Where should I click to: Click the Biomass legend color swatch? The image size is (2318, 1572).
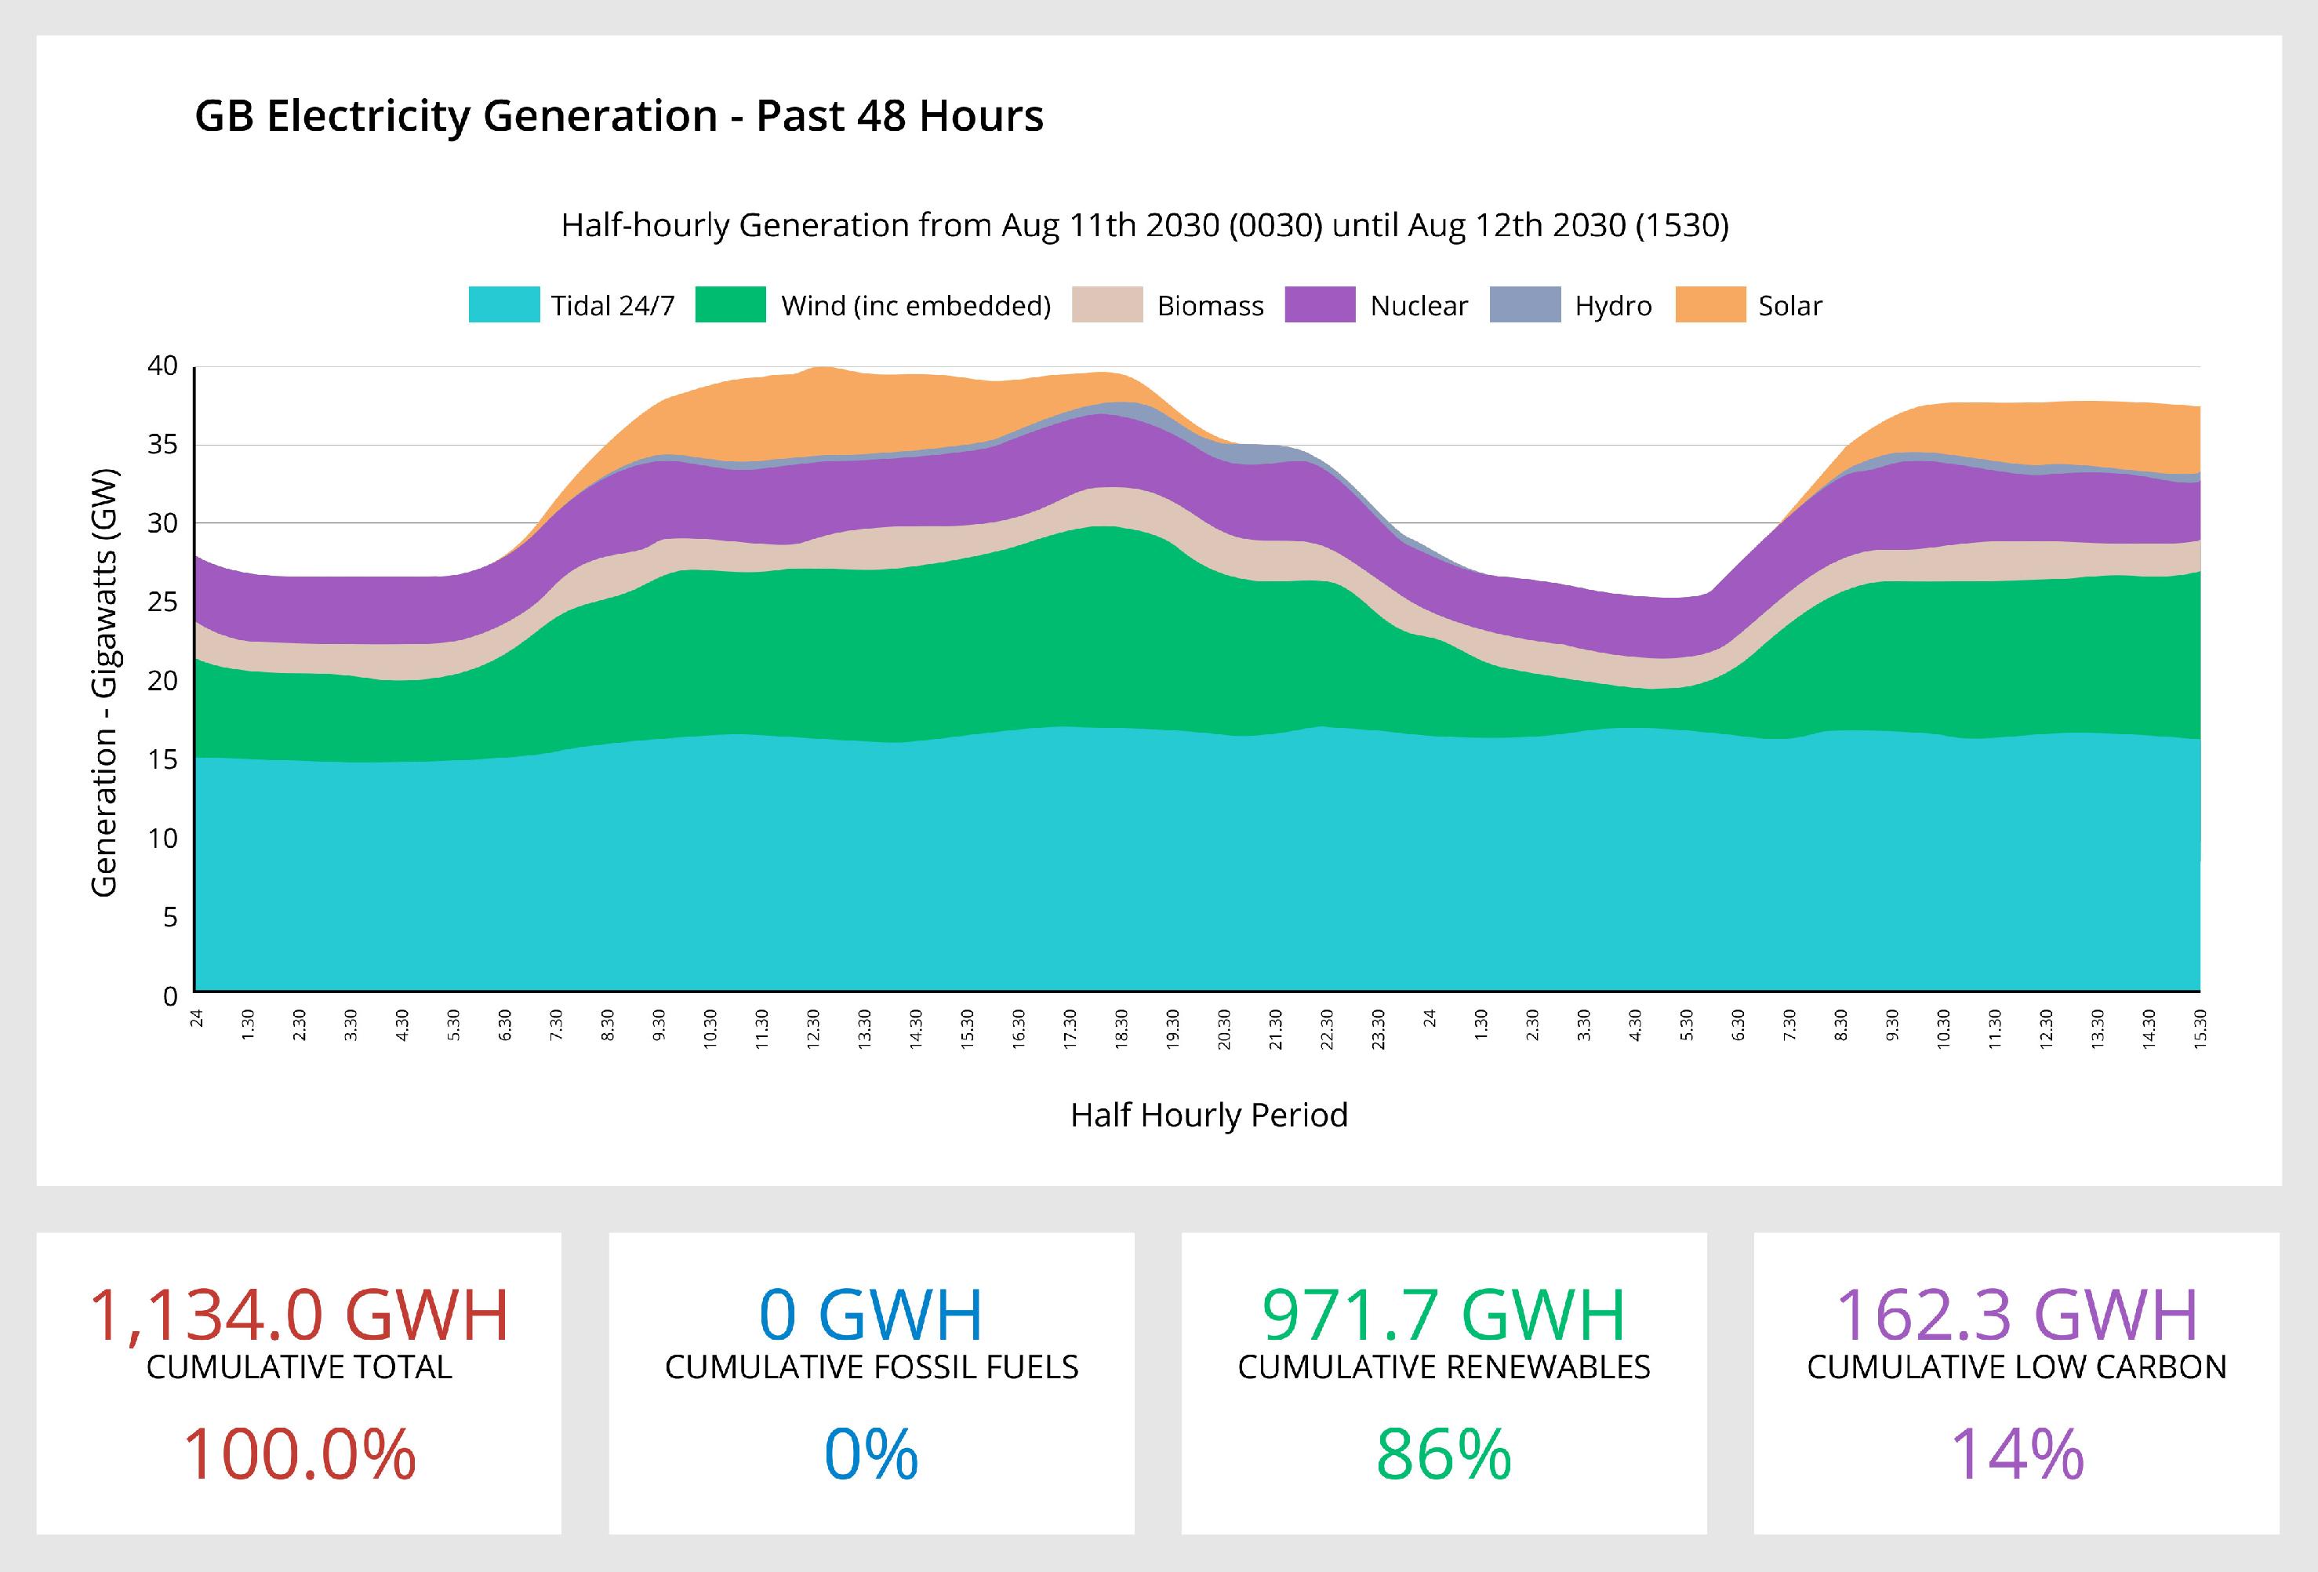coord(1107,305)
